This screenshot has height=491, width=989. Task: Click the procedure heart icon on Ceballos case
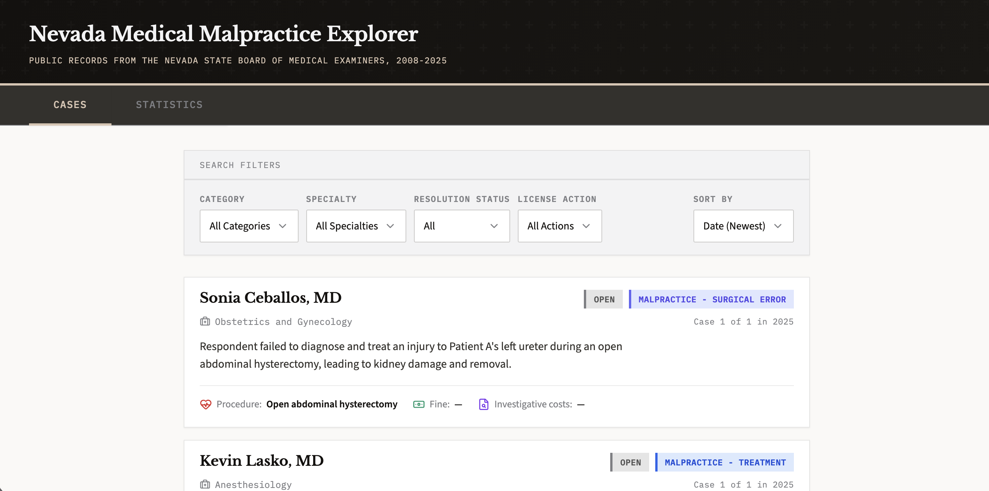point(206,404)
